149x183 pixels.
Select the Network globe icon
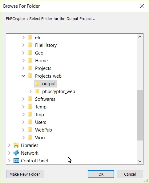click(16, 153)
